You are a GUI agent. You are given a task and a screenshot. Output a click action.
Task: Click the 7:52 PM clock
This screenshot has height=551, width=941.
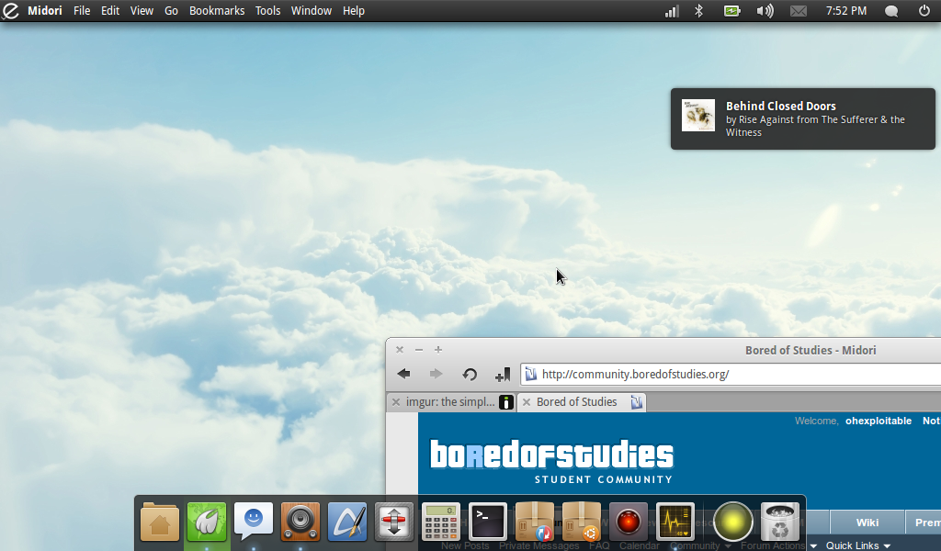pos(846,11)
